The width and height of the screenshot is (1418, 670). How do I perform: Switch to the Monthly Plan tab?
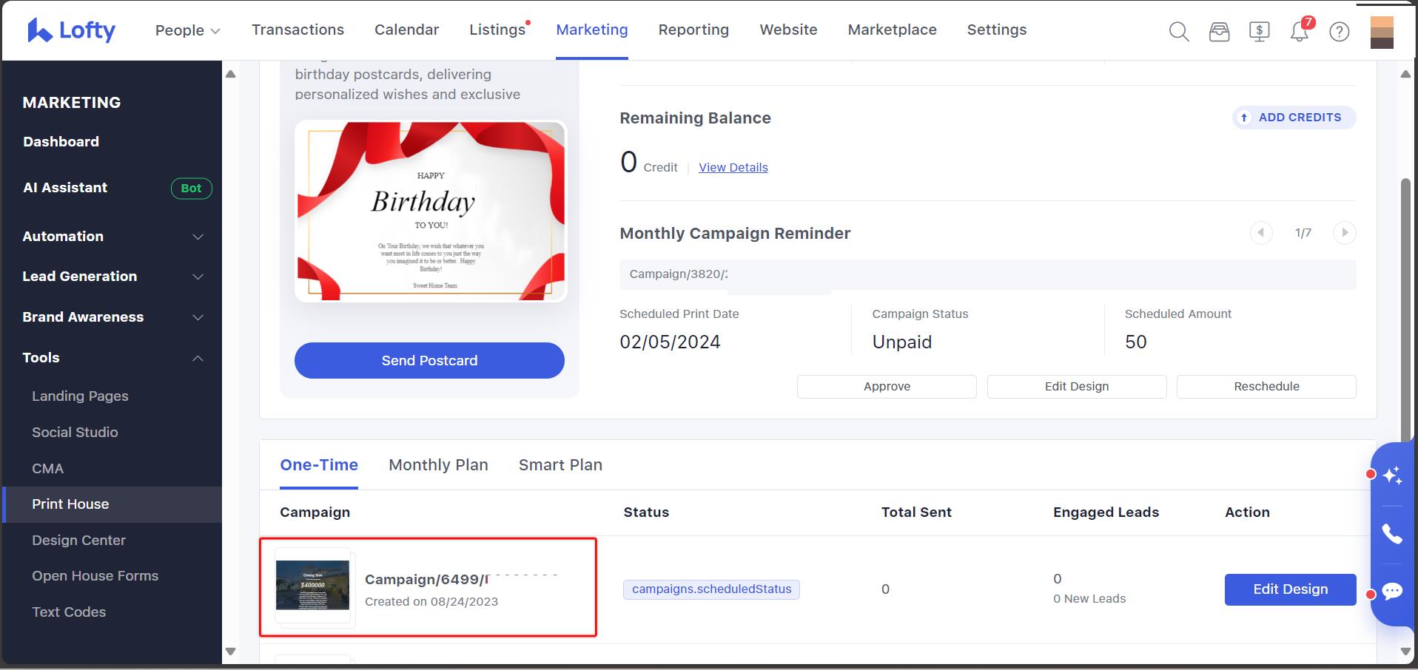438,465
